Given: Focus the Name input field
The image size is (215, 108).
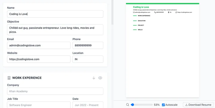Looking at the screenshot, I should (x=55, y=14).
